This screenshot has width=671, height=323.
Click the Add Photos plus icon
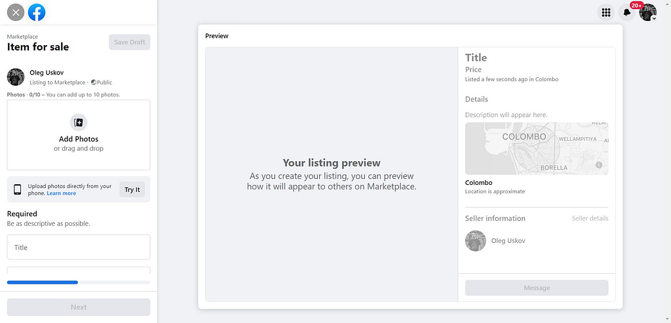(x=79, y=123)
